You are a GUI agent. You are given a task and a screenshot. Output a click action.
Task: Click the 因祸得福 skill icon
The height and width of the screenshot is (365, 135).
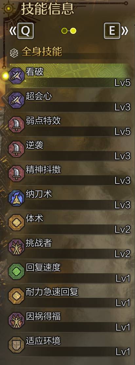pos(16,320)
